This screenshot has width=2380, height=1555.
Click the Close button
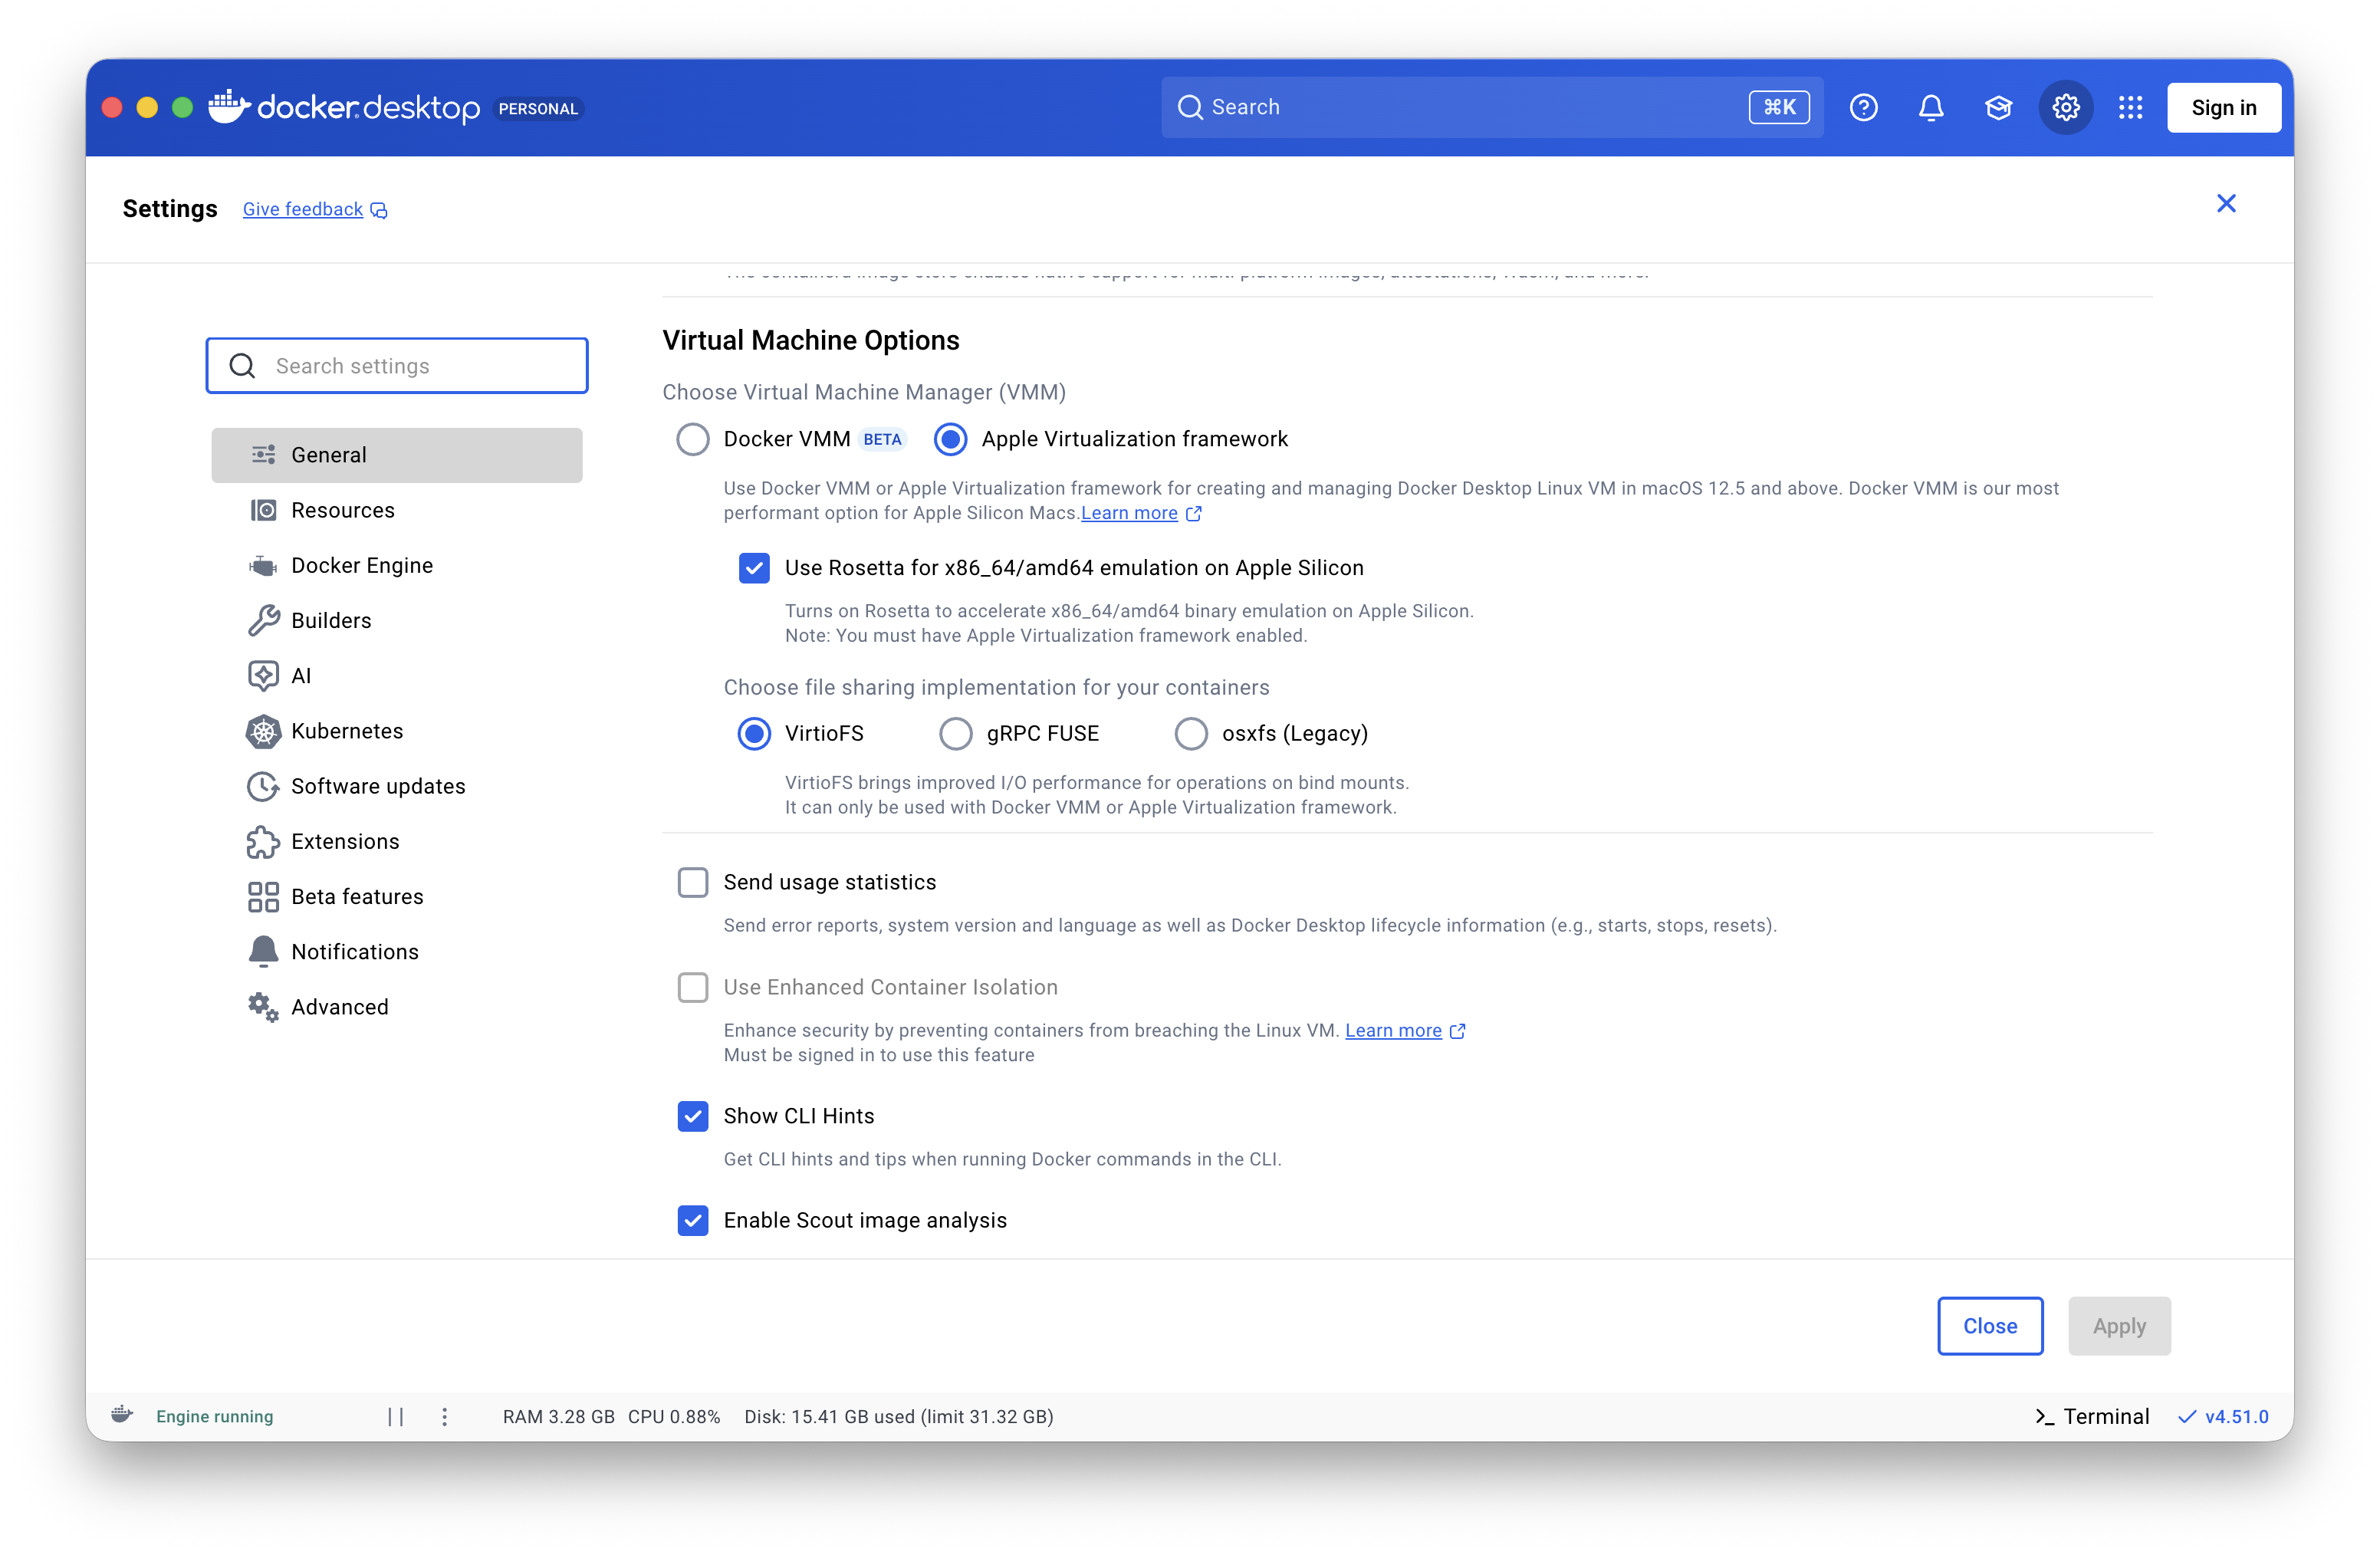(x=1990, y=1326)
